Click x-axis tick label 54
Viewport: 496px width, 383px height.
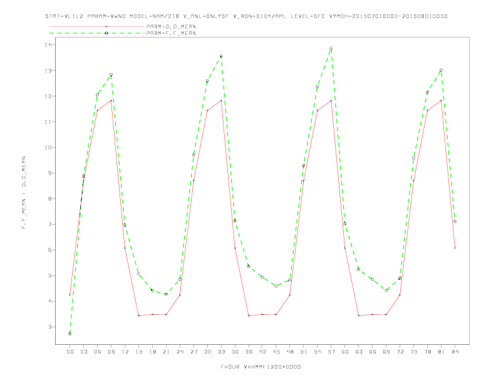coord(318,352)
